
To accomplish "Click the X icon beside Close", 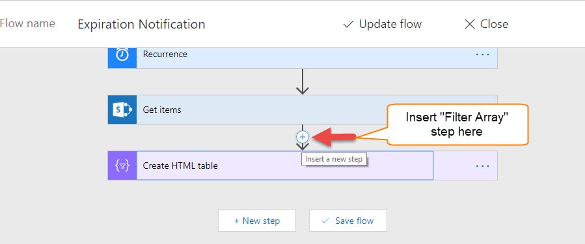I will pos(469,25).
